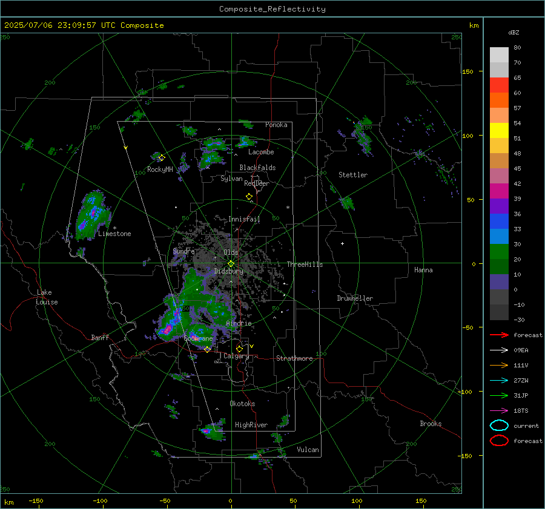545x509 pixels.
Task: Pick the green 20 dBZ color swatch
Action: (499, 252)
